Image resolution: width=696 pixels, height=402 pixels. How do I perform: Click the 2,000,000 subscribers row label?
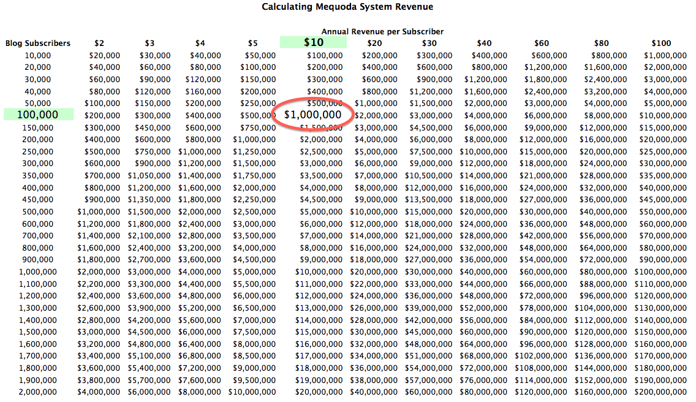click(38, 392)
